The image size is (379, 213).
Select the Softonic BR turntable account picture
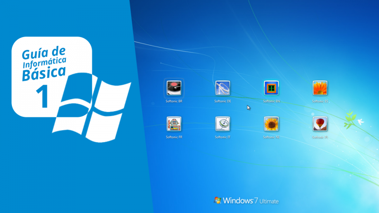[174, 88]
